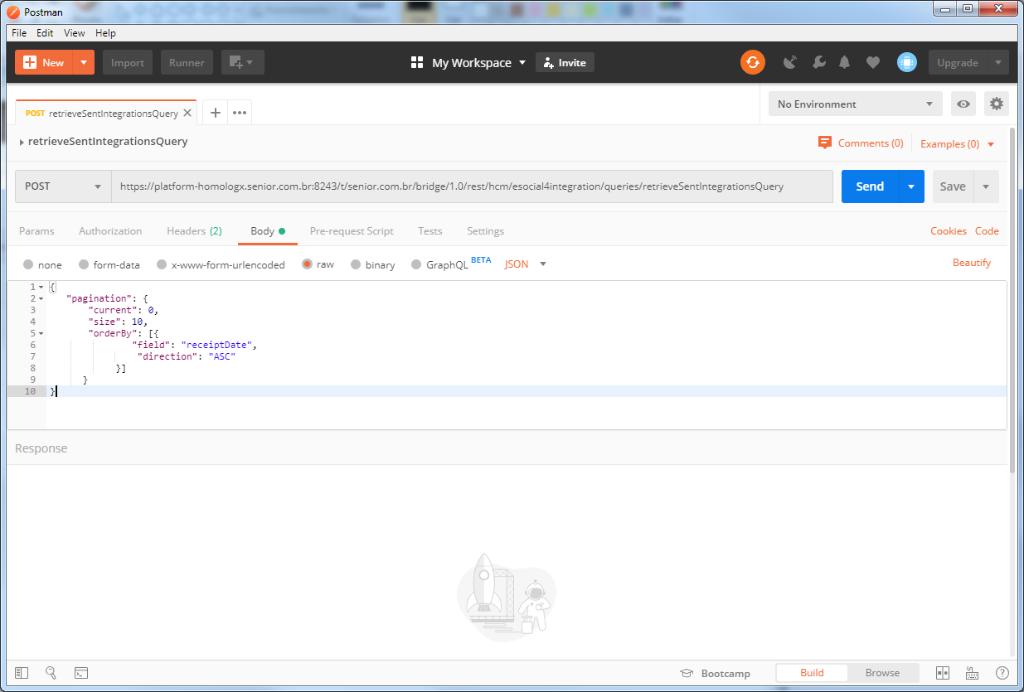The height and width of the screenshot is (692, 1024).
Task: Expand the Examples (0) dropdown
Action: click(957, 143)
